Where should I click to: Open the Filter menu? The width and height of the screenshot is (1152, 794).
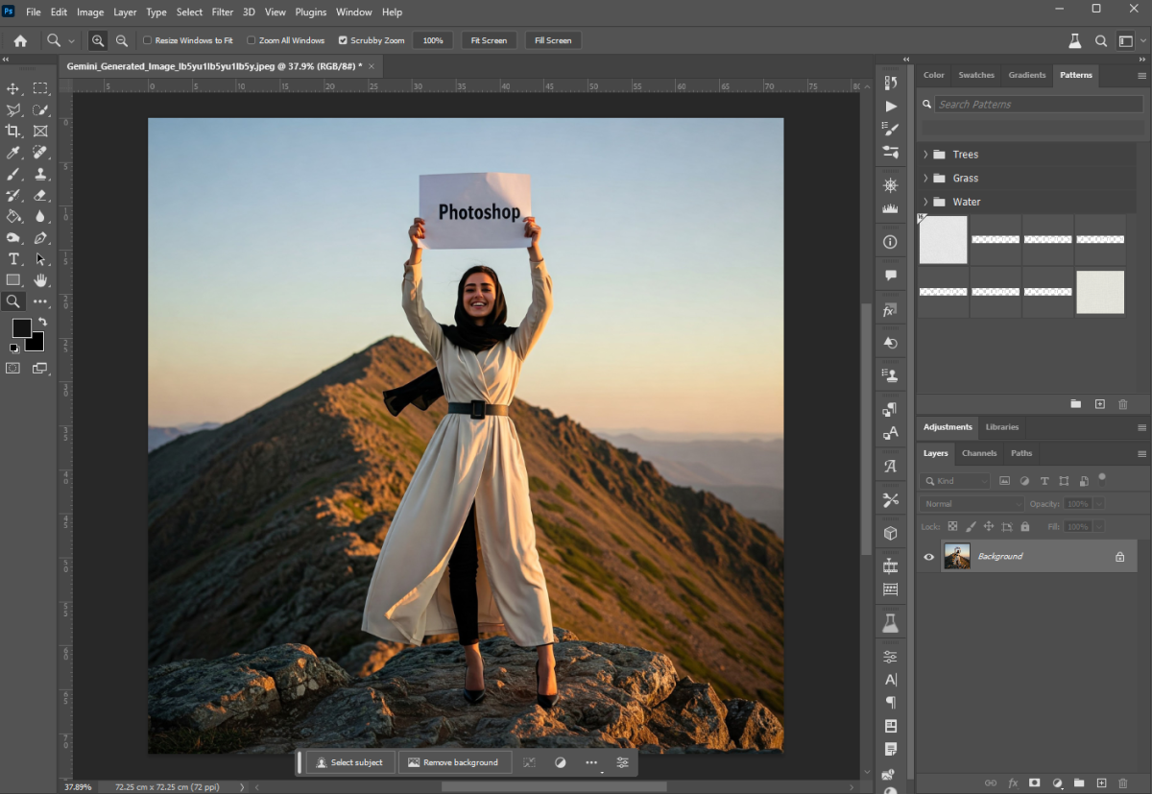(x=223, y=12)
